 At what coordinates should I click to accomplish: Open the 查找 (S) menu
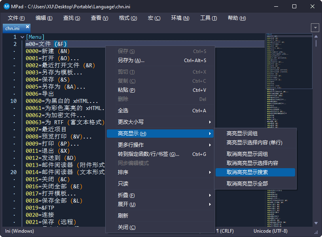click(72, 18)
